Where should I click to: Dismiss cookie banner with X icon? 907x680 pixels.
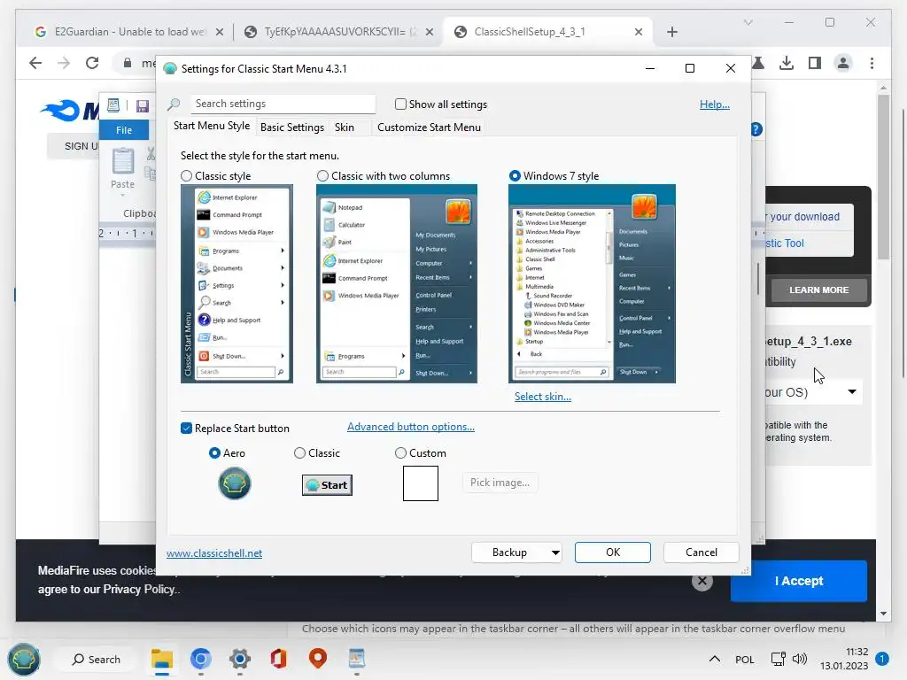[702, 581]
